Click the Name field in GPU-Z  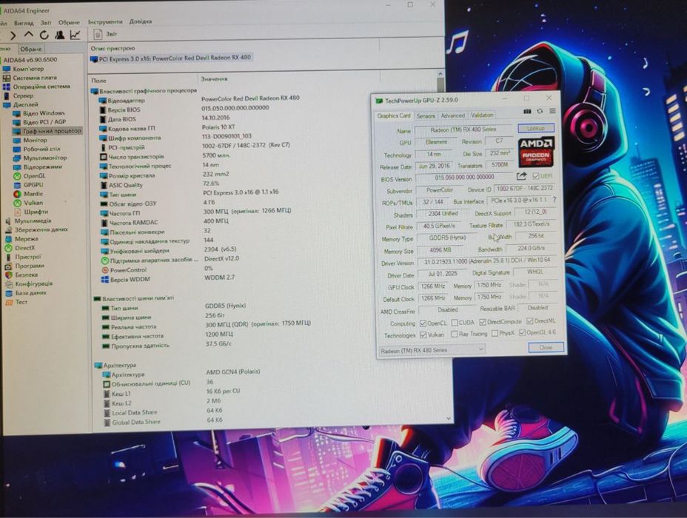463,130
